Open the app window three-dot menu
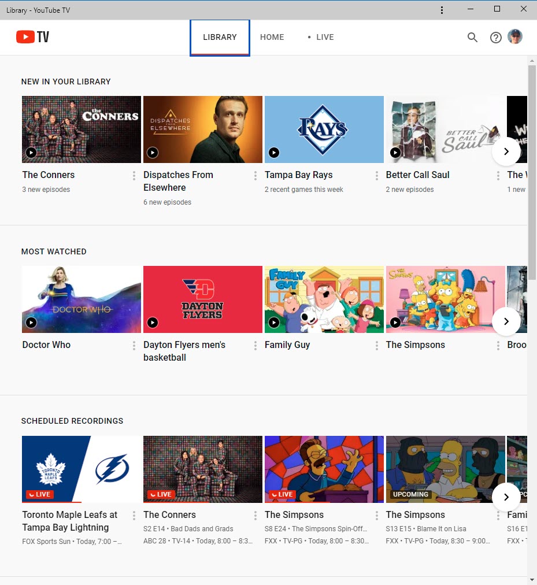This screenshot has width=537, height=585. pos(442,10)
